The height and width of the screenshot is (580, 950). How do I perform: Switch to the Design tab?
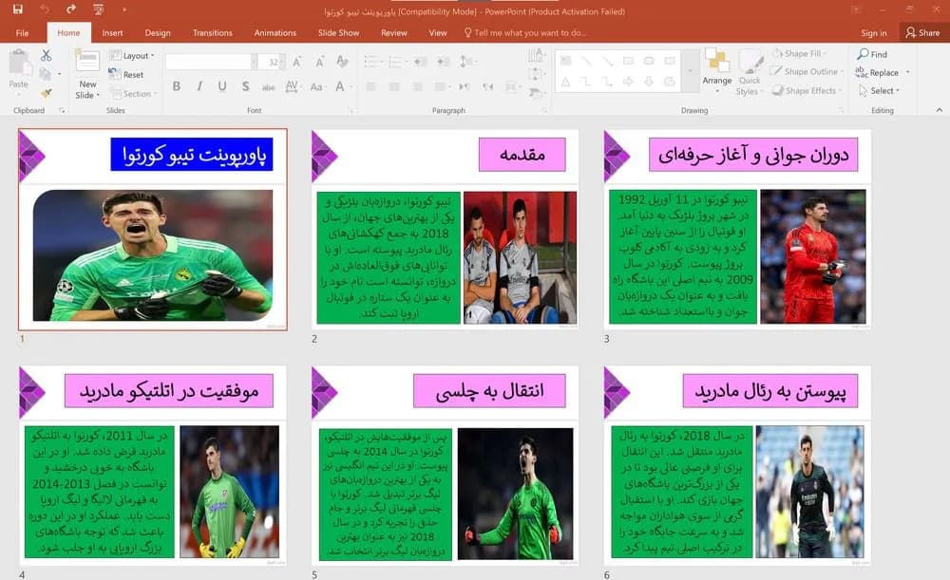pos(158,32)
